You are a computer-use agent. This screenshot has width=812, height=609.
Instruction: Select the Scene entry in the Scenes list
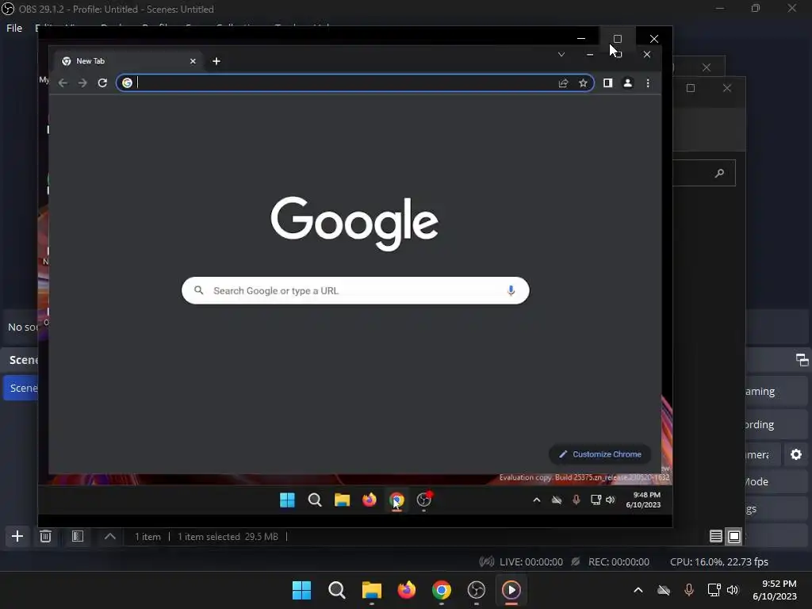(x=21, y=388)
